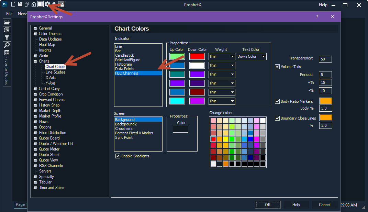Screen dimensions: 368x212
Task: Click the cyan Up Color swatch in the last row
Action: coord(177,101)
